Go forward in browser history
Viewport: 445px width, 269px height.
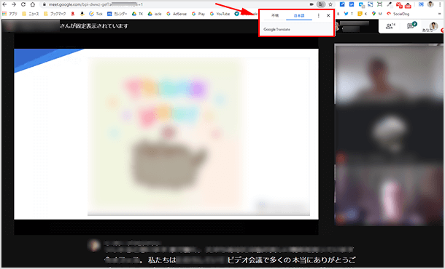pos(14,4)
